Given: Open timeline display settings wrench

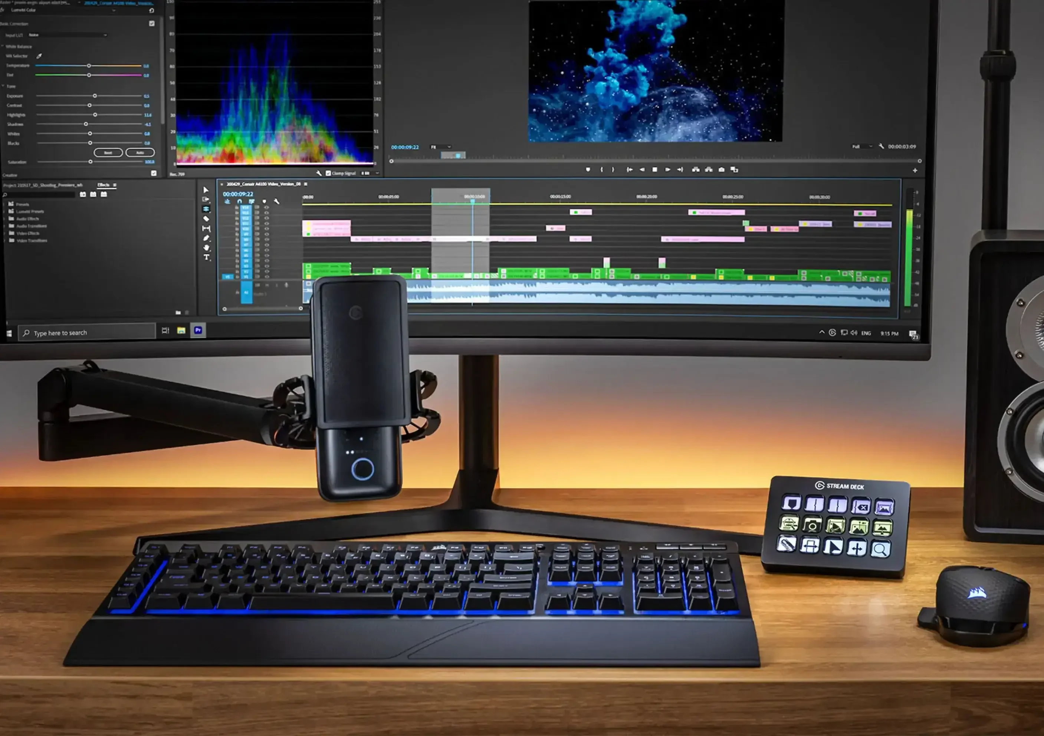Looking at the screenshot, I should [x=276, y=201].
